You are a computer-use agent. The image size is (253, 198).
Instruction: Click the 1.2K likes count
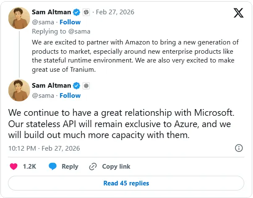pyautogui.click(x=29, y=167)
